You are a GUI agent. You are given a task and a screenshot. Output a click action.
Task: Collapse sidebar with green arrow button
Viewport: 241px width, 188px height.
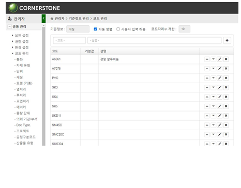pyautogui.click(x=43, y=19)
